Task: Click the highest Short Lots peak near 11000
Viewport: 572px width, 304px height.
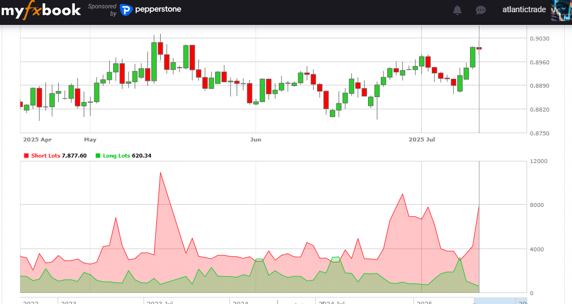Action: click(160, 173)
